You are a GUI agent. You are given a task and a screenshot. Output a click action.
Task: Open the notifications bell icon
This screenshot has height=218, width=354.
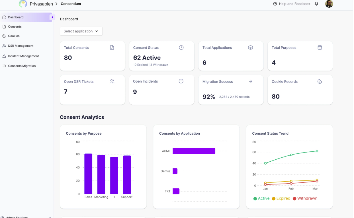click(x=316, y=4)
